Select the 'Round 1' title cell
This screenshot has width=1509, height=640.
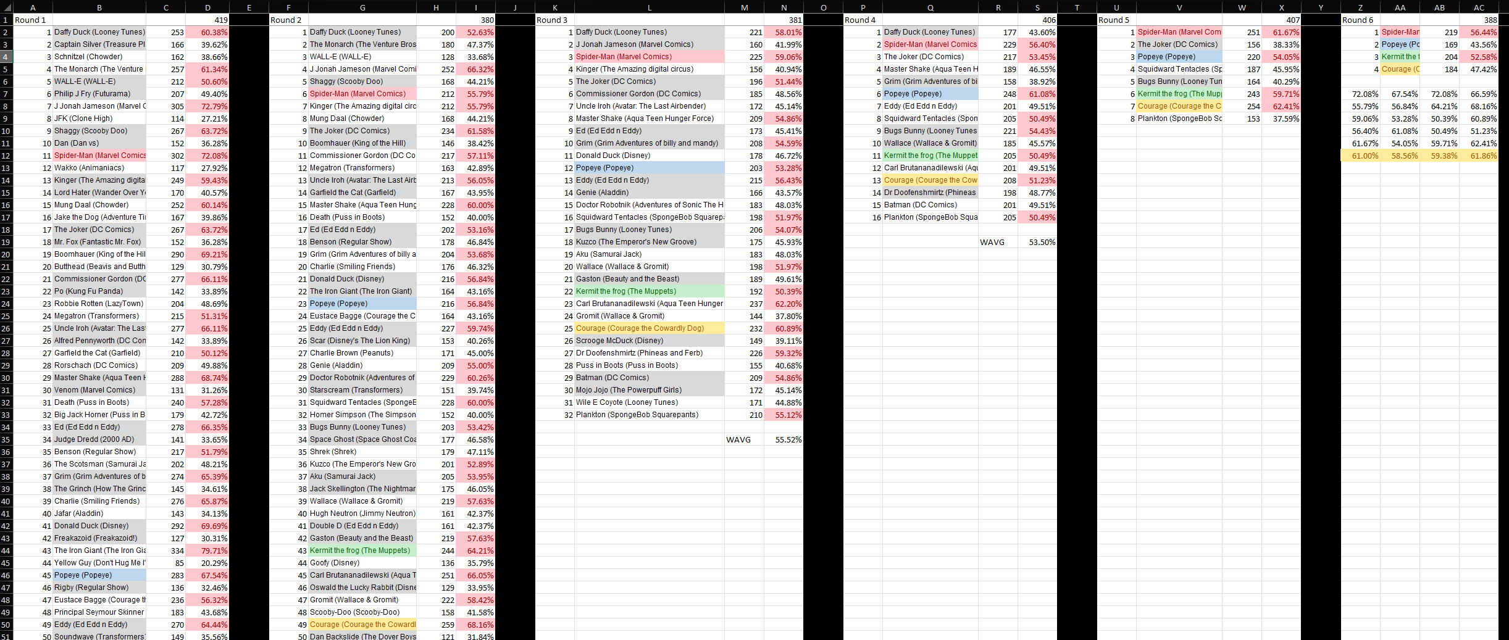point(33,20)
